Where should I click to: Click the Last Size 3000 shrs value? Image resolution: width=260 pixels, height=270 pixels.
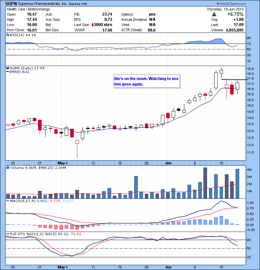click(x=103, y=25)
